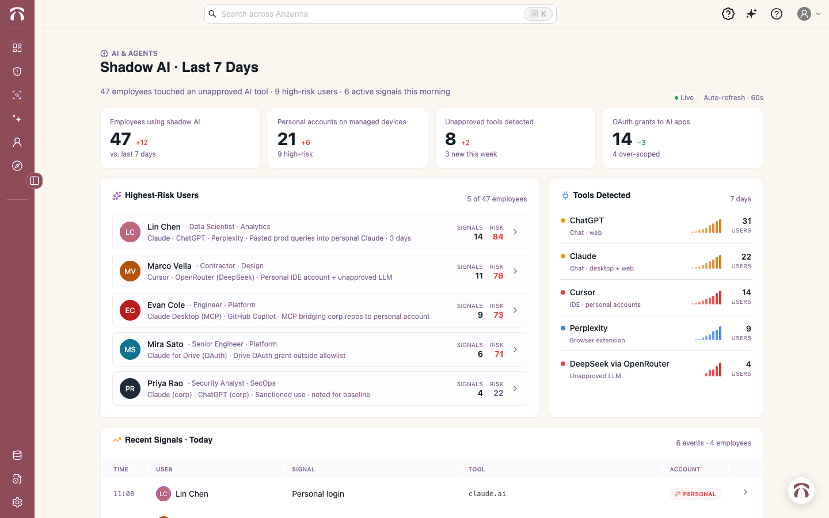This screenshot has height=518, width=829.
Task: Expand Mira Sato row chevron
Action: 515,349
